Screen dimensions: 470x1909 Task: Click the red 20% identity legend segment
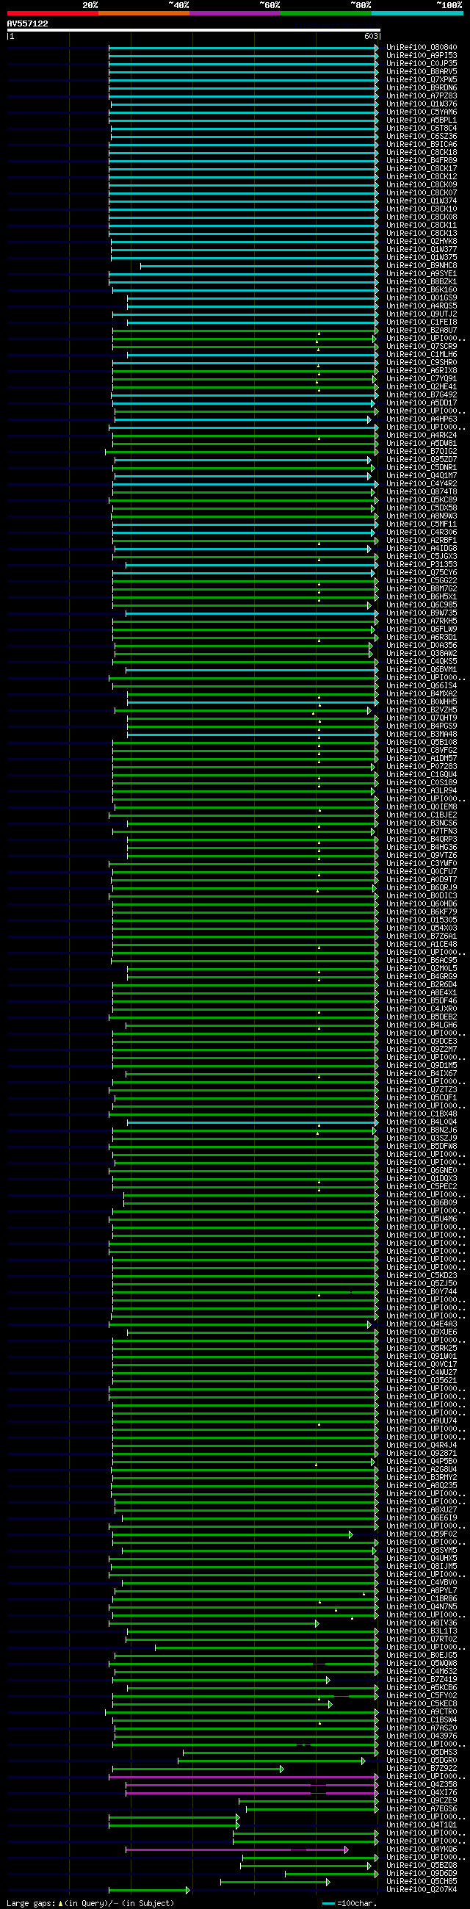(x=53, y=13)
